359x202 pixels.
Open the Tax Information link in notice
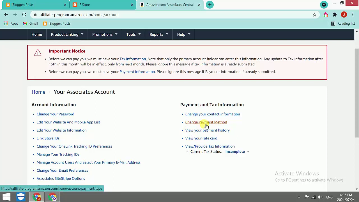tap(133, 59)
